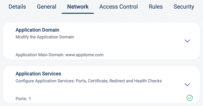Image resolution: width=203 pixels, height=106 pixels.
Task: Switch to the Security tab
Action: coord(184,7)
